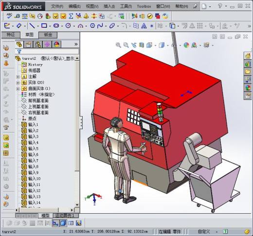Screen dimensions: 253x236
Task: Open the Toolbox menu
Action: pyautogui.click(x=144, y=6)
